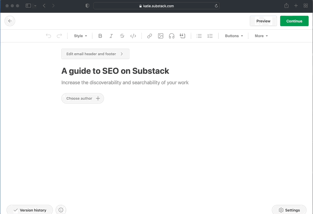Click the back arrow button in the editor
This screenshot has width=313, height=214.
click(10, 21)
